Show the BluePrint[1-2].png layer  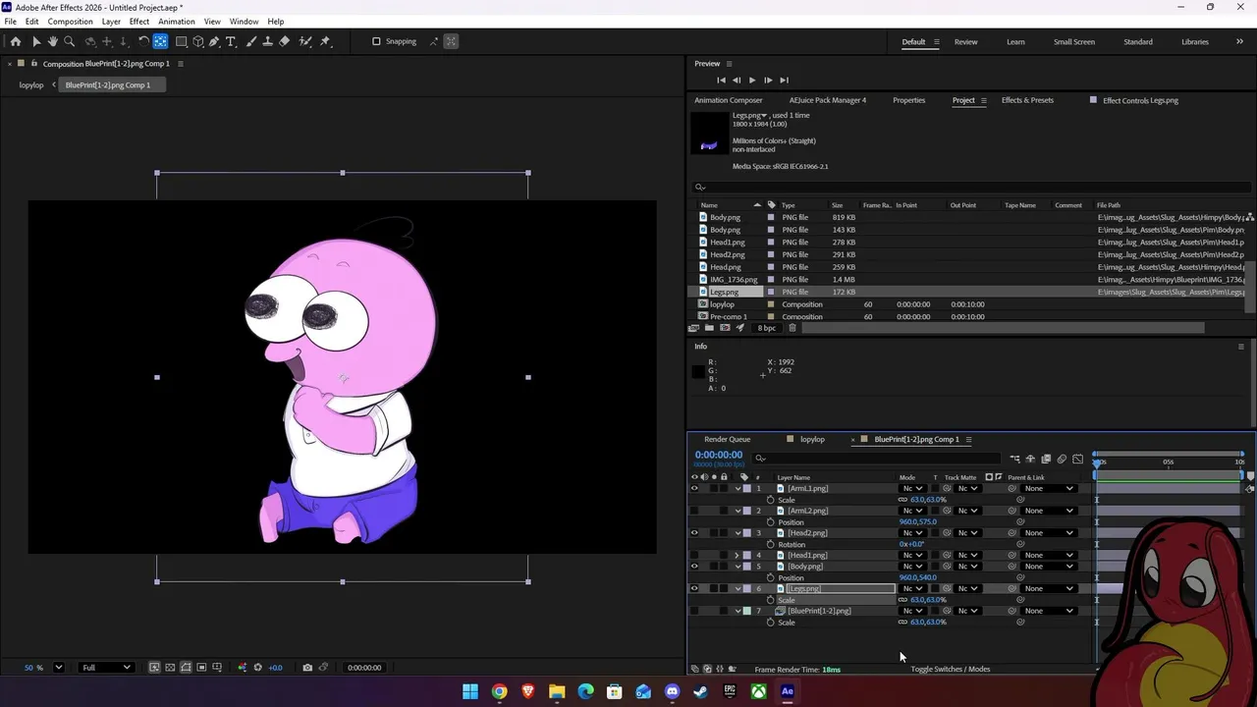pyautogui.click(x=694, y=611)
